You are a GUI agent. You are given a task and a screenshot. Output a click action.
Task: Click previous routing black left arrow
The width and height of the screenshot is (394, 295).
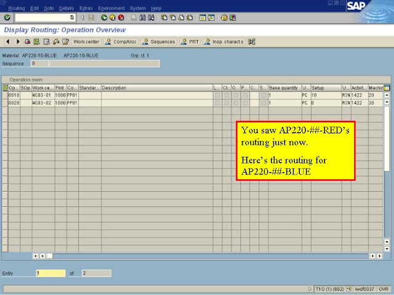[8, 42]
